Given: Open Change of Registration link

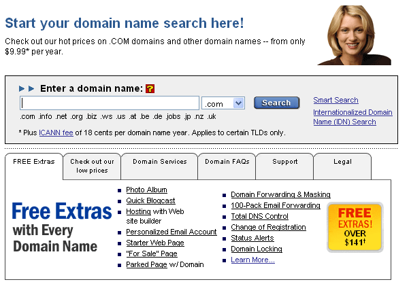Looking at the screenshot, I should (x=268, y=228).
